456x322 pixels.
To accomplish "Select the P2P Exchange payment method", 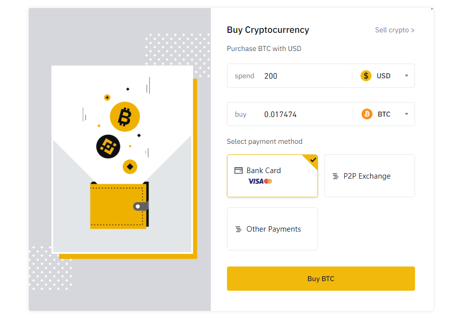I will (x=369, y=176).
